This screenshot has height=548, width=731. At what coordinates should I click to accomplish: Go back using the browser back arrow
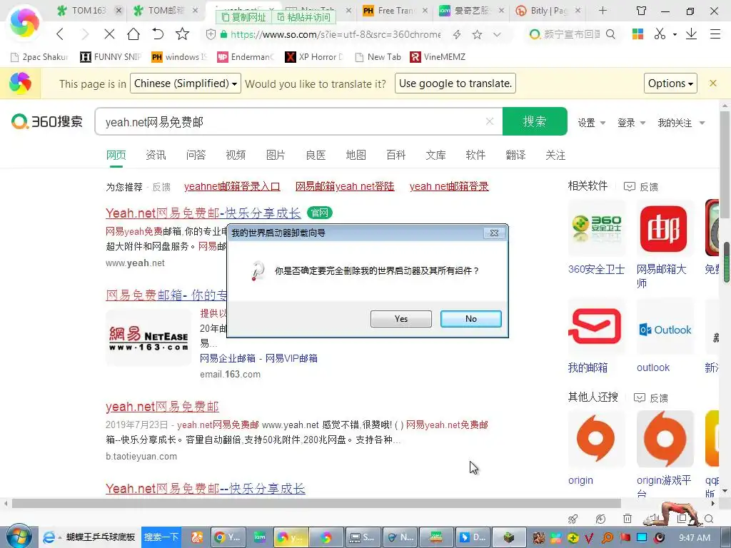coord(60,34)
